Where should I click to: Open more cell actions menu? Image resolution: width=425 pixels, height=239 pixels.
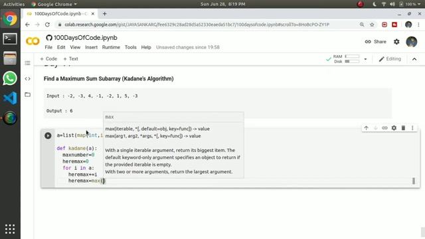412,128
